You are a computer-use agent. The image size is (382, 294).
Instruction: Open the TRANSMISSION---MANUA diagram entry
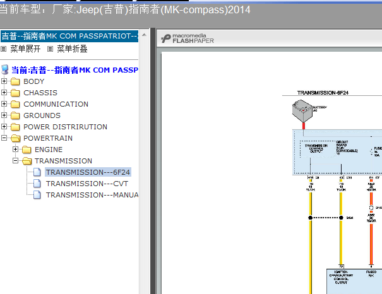(92, 195)
